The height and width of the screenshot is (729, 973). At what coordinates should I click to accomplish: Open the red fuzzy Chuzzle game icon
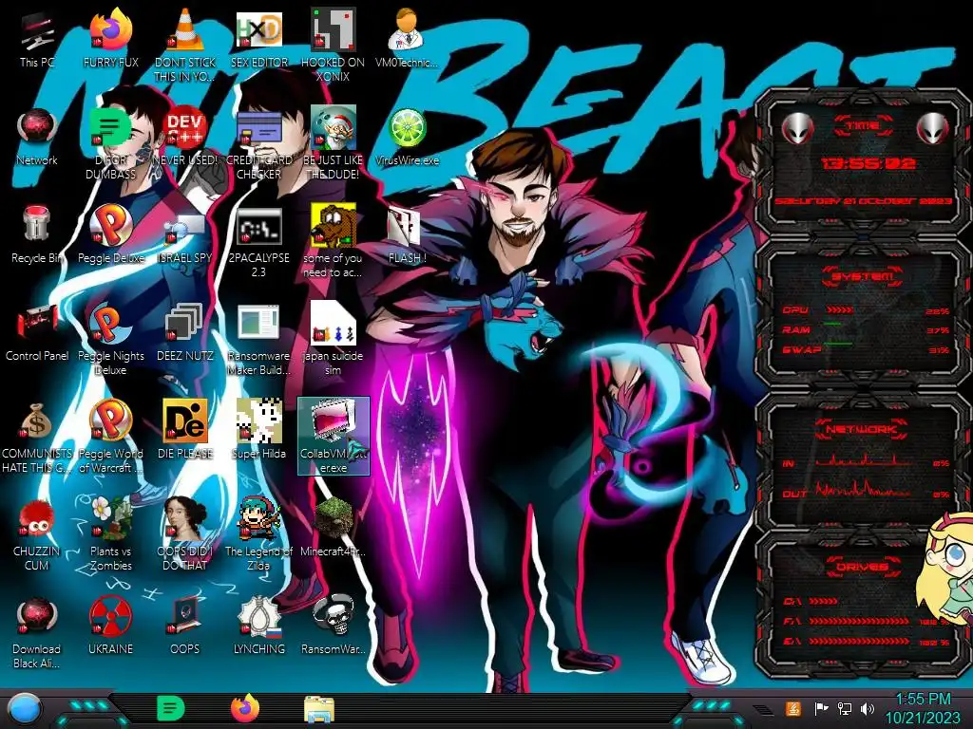pos(37,534)
